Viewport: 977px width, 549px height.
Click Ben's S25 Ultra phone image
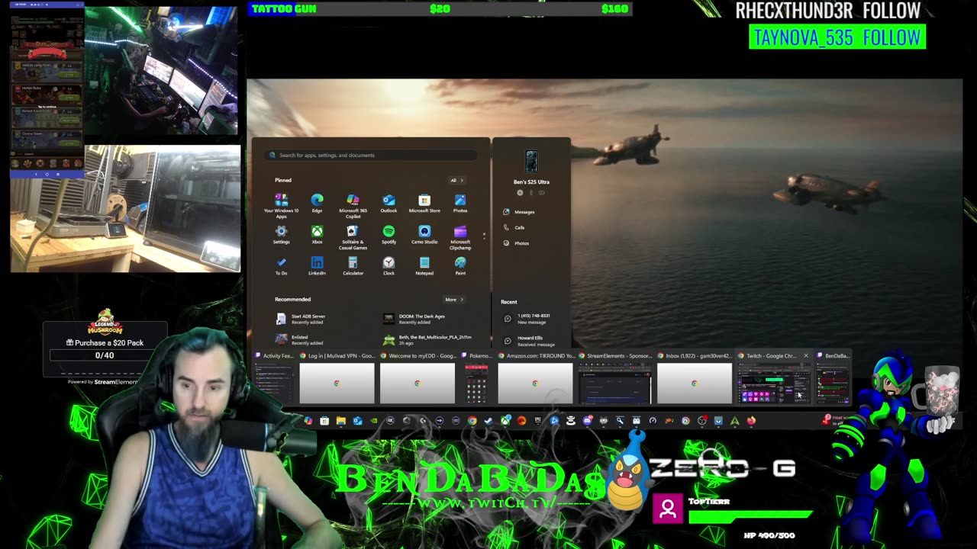point(531,162)
